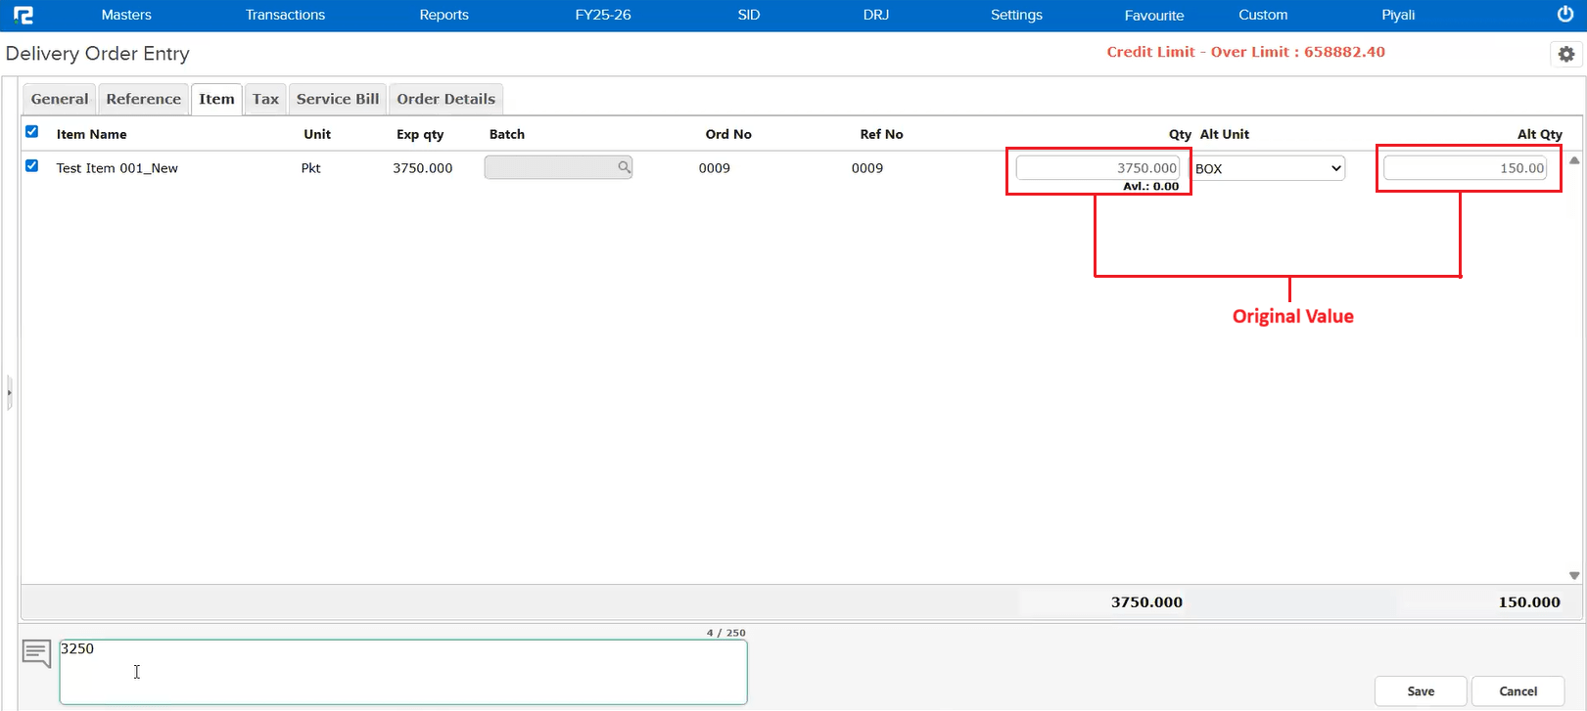Viewport: 1587px width, 711px height.
Task: Switch to the Order Details tab
Action: (x=445, y=99)
